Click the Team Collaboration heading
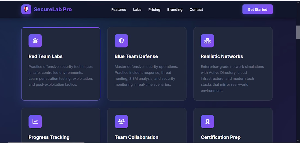Viewport: 300px width, 143px height. pyautogui.click(x=136, y=137)
